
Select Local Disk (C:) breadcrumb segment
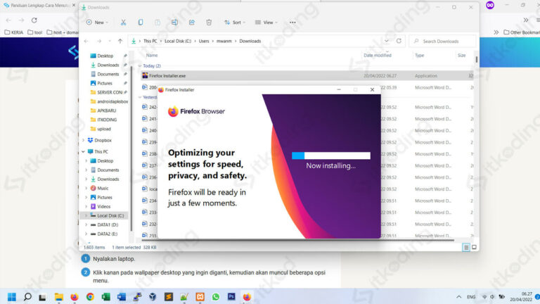tap(178, 41)
